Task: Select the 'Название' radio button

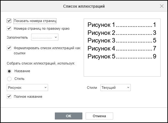Action: click(9, 71)
